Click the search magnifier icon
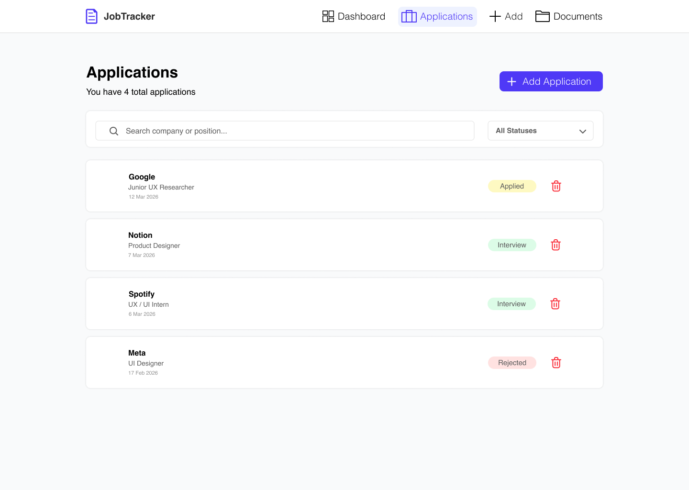Screen dimensions: 689x490 [x=114, y=131]
